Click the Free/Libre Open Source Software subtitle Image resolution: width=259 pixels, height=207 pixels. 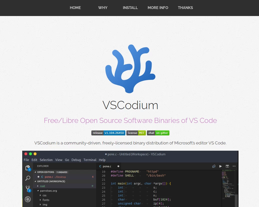click(130, 120)
